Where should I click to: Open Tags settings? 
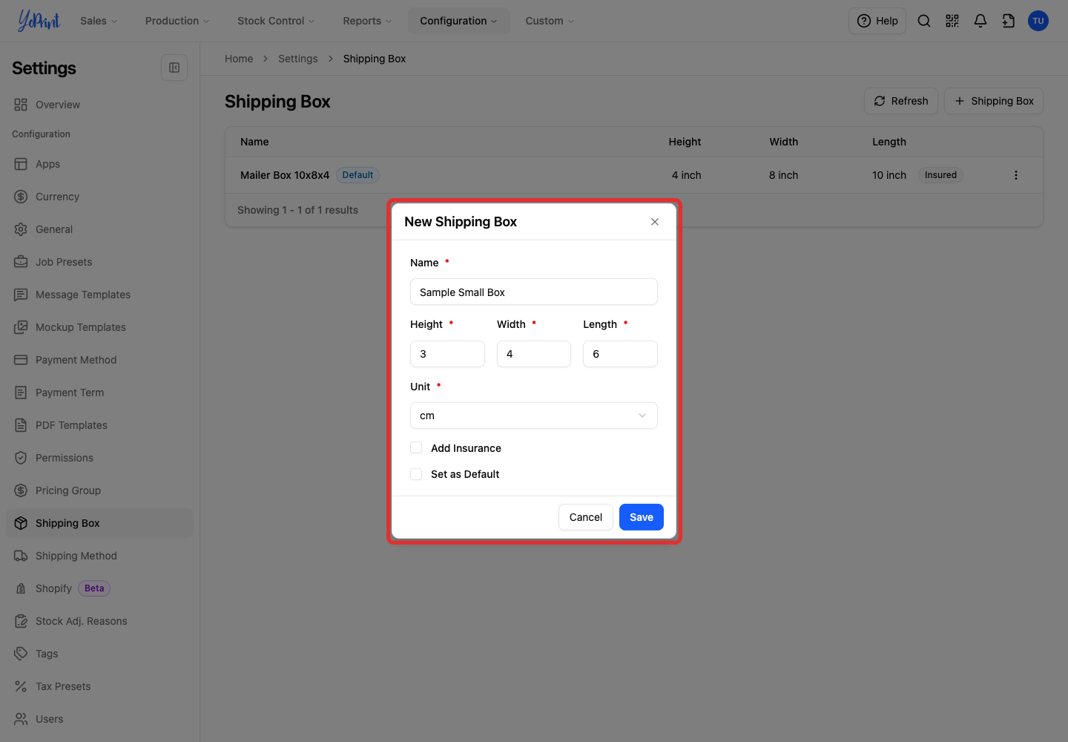[99, 654]
